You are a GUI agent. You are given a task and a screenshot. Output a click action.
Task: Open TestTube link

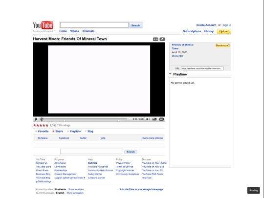147,178
